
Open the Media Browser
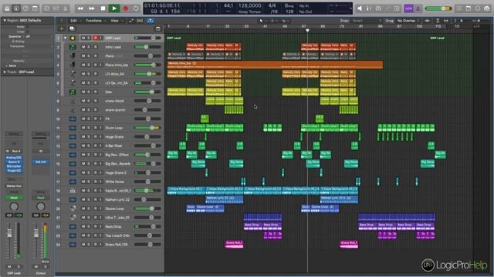coord(487,8)
